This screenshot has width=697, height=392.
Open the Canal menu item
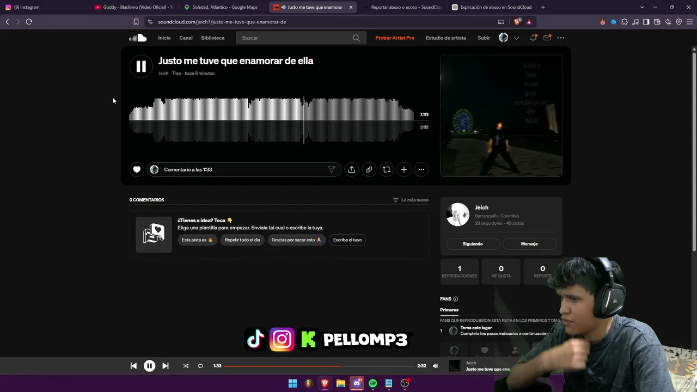coord(186,38)
